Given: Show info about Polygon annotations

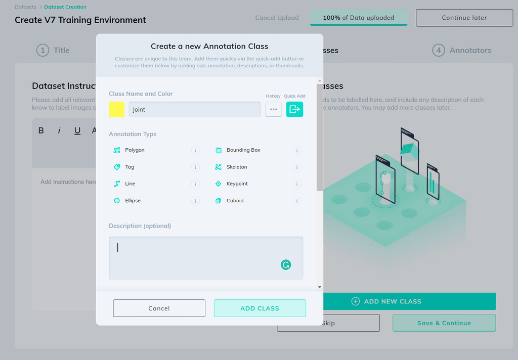Looking at the screenshot, I should coord(196,150).
